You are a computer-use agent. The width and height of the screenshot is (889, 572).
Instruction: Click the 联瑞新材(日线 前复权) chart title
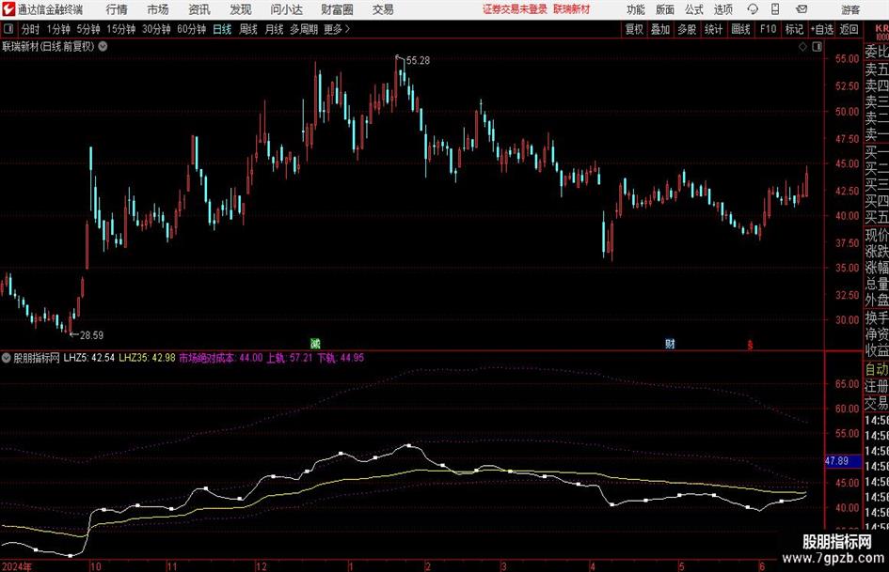48,46
